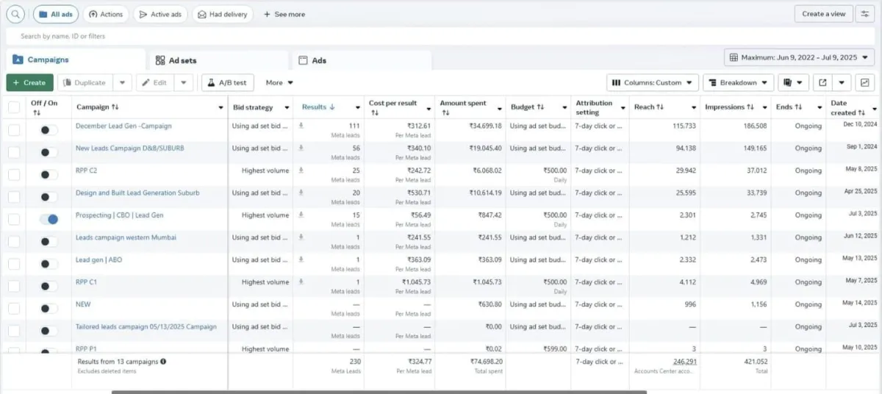Sort by the Results column arrow
The height and width of the screenshot is (394, 882).
coord(332,107)
